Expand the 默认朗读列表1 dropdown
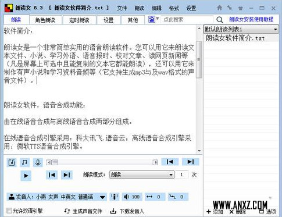The image size is (282, 217). point(241,30)
